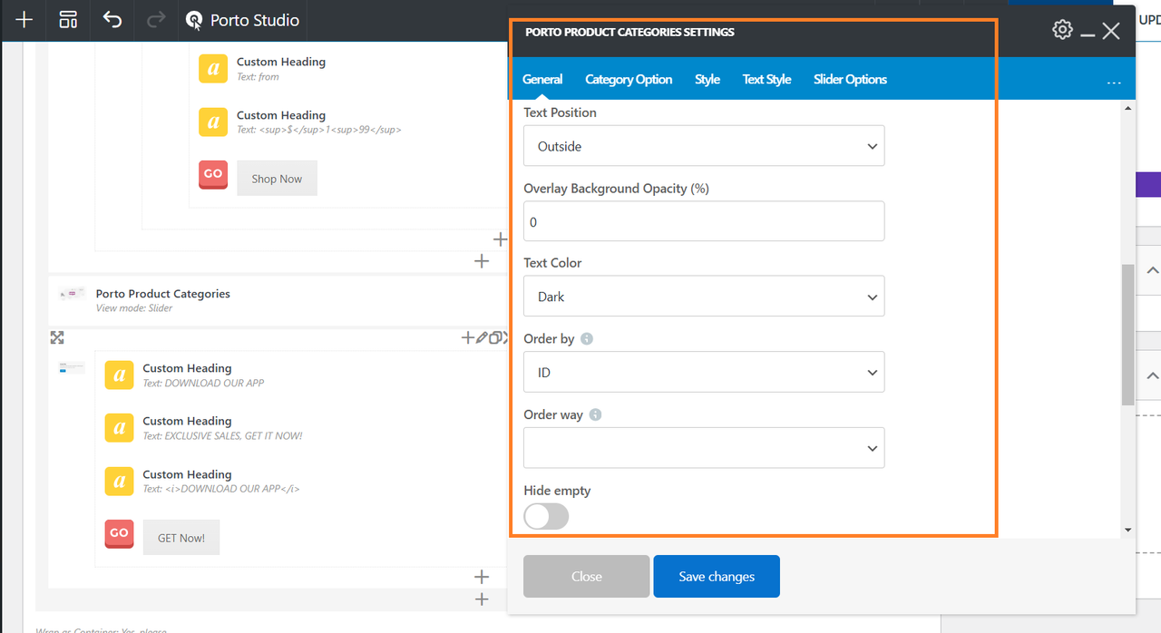Minimize the Porto Product Categories settings panel
The width and height of the screenshot is (1161, 633).
[1088, 34]
